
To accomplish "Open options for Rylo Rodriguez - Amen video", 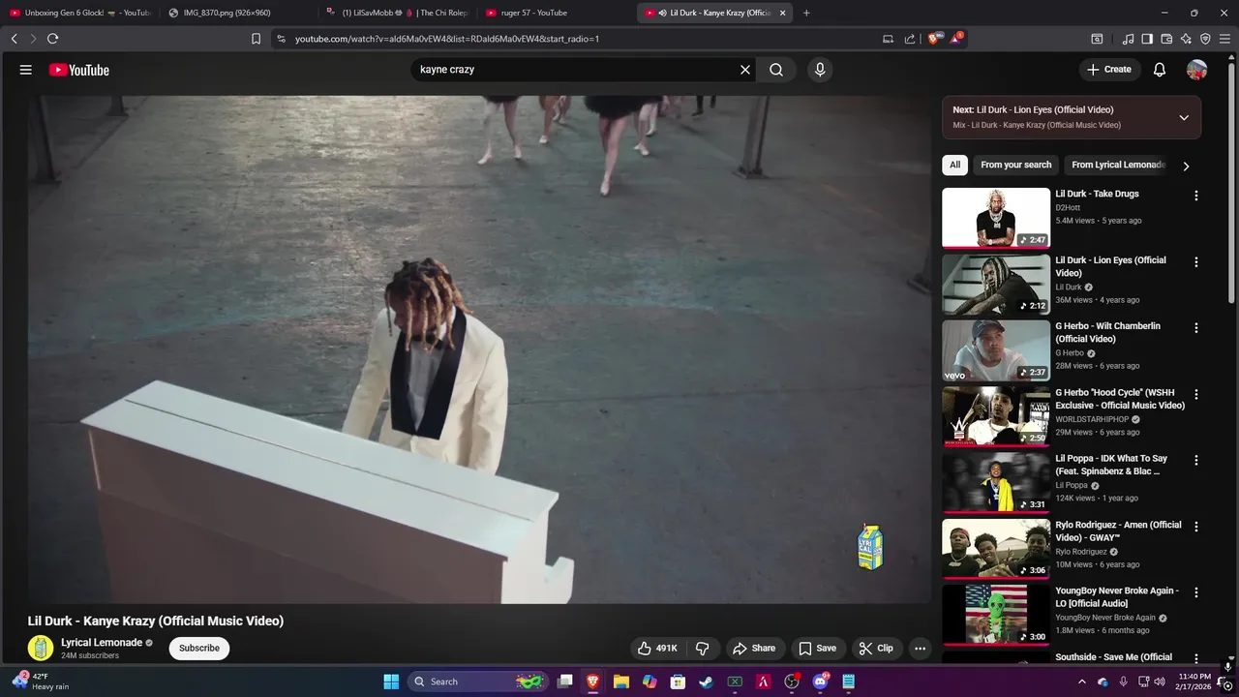I will 1196,528.
